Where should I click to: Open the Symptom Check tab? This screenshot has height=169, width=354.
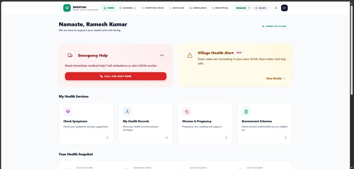152,8
